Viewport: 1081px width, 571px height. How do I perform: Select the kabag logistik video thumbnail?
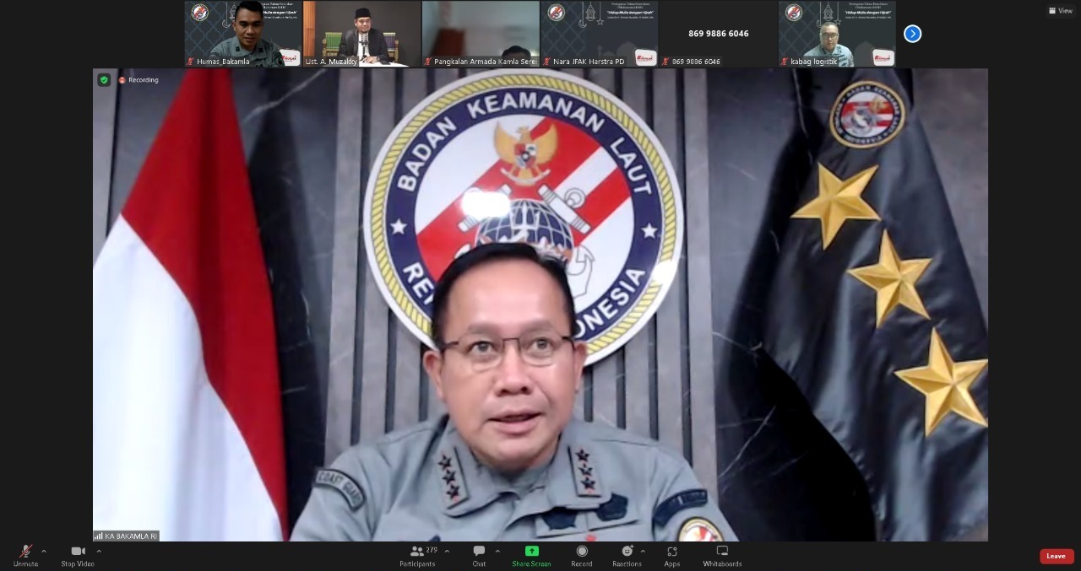837,34
